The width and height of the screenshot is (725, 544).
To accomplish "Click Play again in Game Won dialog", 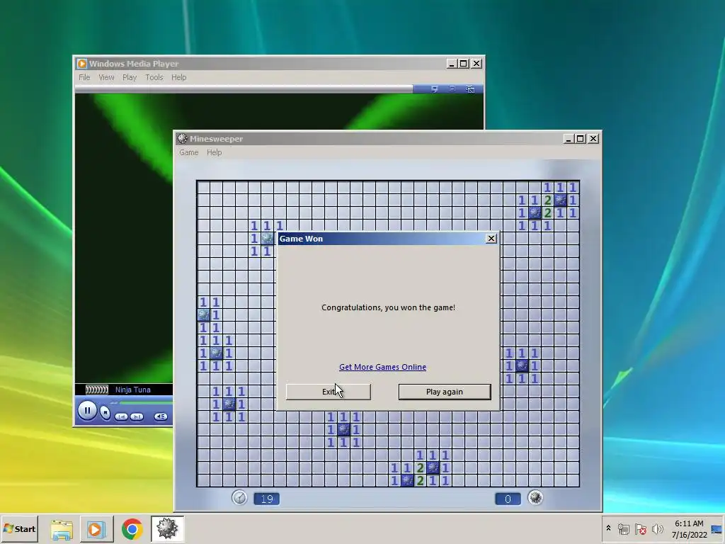I will 445,392.
